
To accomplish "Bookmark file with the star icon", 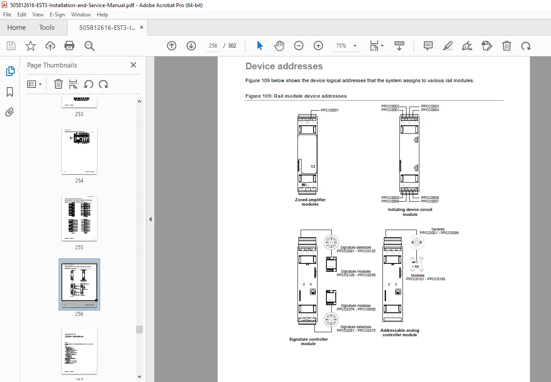I will 31,46.
